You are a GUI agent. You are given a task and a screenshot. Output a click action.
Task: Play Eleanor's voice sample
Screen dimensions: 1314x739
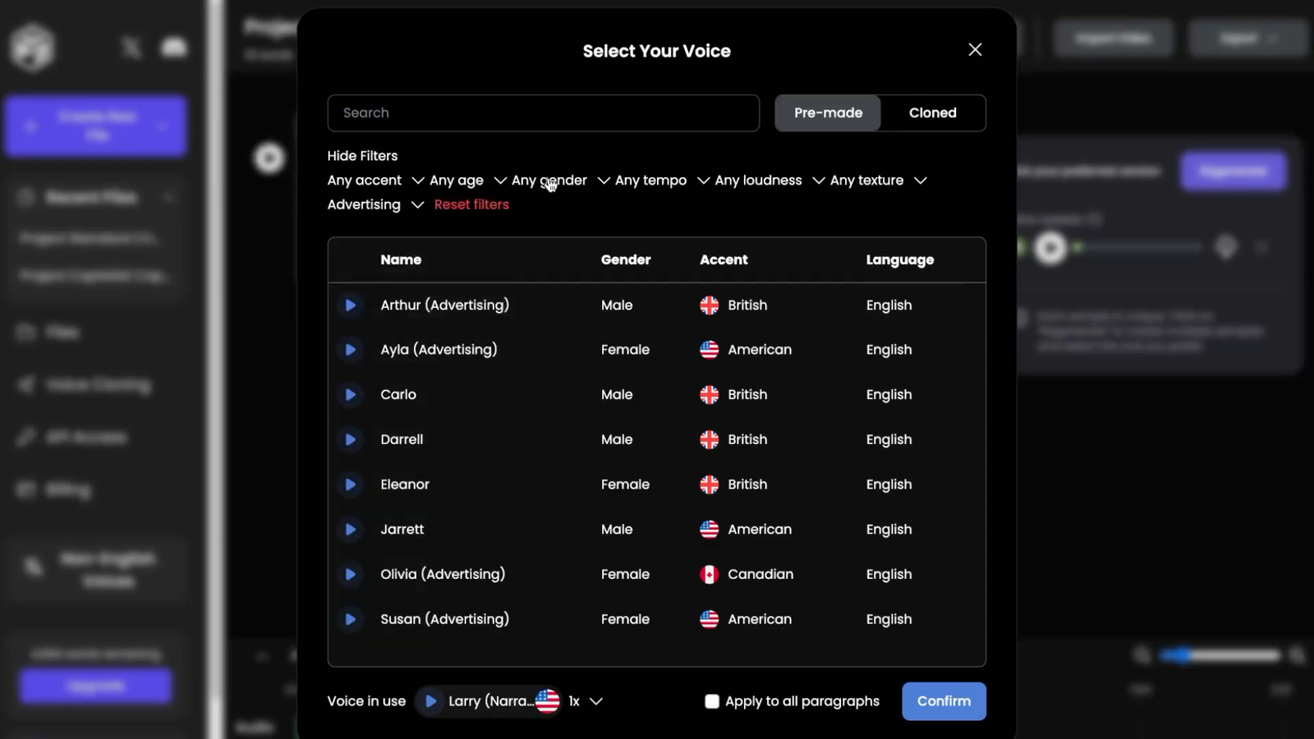[x=350, y=484]
